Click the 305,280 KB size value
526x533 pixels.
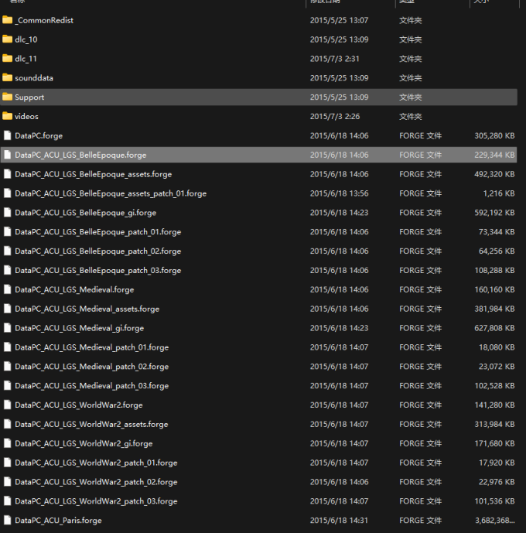(x=494, y=135)
